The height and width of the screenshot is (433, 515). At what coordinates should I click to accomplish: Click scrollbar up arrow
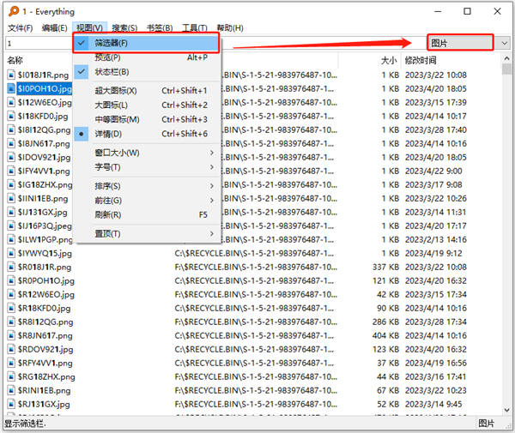pyautogui.click(x=506, y=58)
